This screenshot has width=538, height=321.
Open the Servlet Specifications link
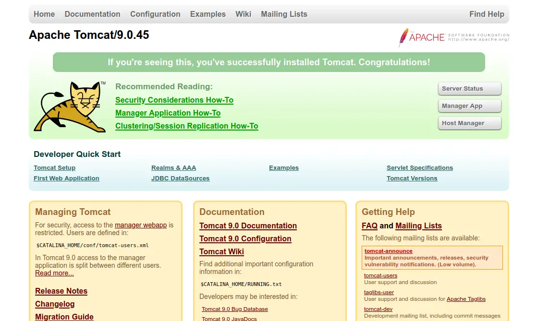[x=420, y=168]
